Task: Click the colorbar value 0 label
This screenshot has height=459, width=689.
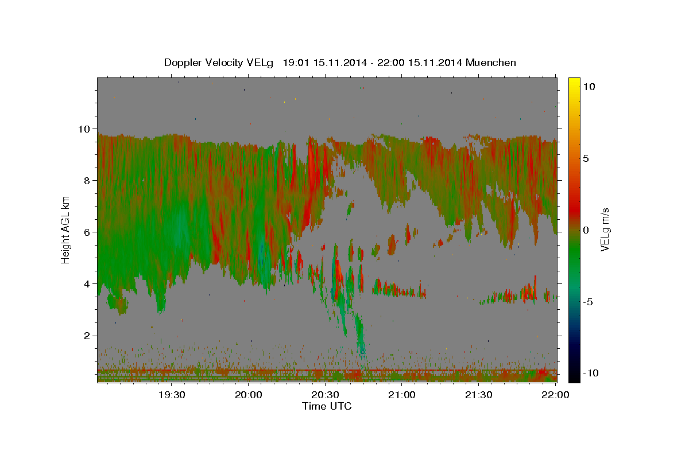Action: coord(586,230)
